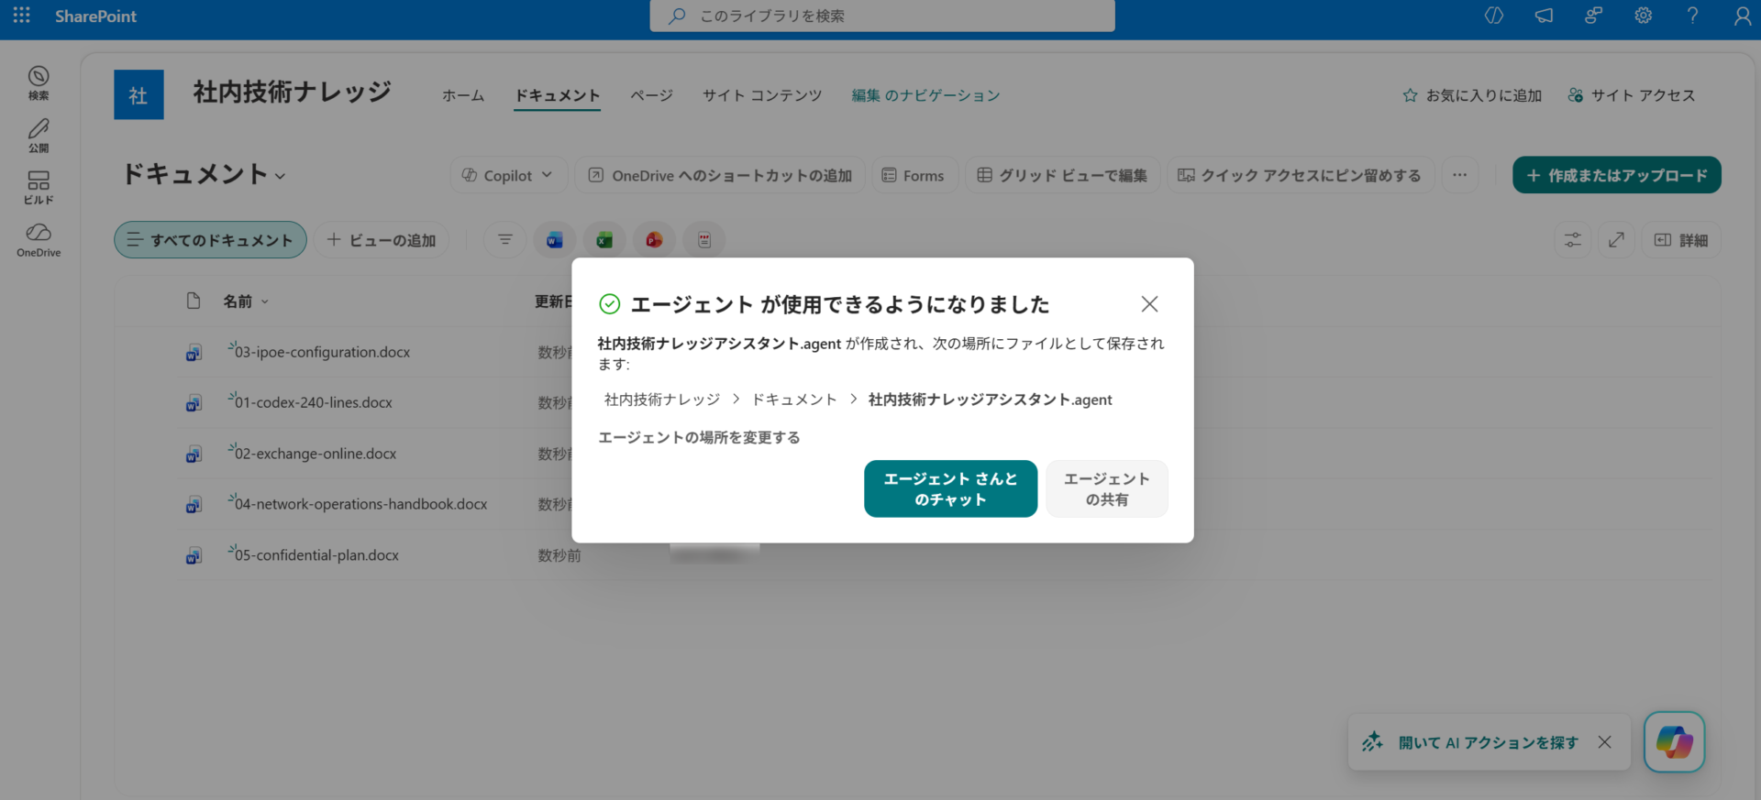Click 作成またはアップロード button

(x=1616, y=175)
